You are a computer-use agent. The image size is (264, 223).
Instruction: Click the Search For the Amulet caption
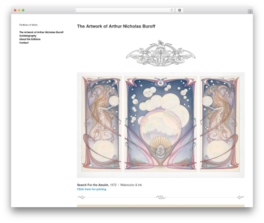pos(93,185)
